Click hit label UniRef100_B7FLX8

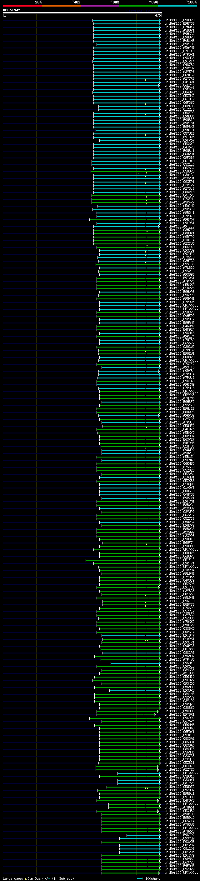(x=179, y=51)
